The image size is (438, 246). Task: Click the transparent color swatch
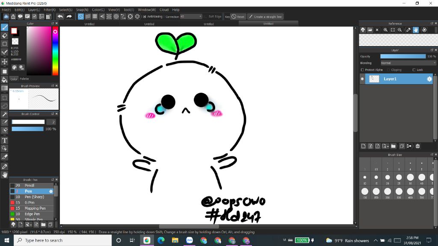point(15,41)
